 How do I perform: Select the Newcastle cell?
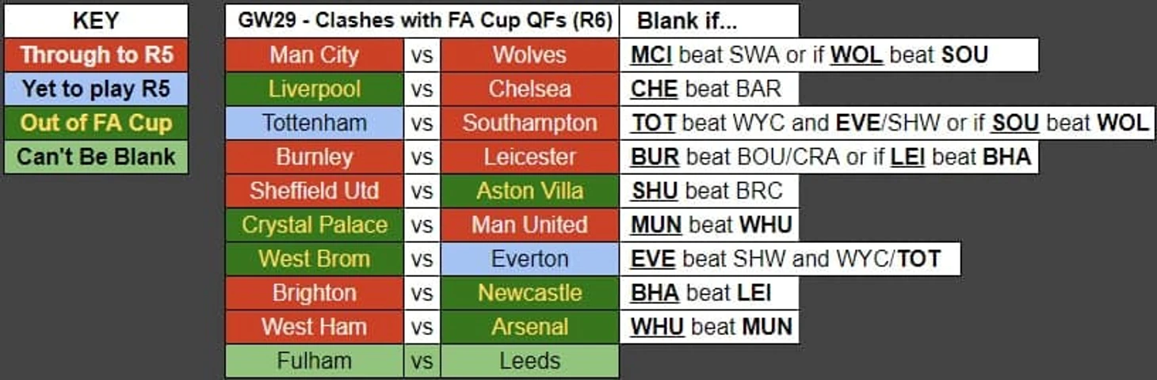pyautogui.click(x=529, y=293)
